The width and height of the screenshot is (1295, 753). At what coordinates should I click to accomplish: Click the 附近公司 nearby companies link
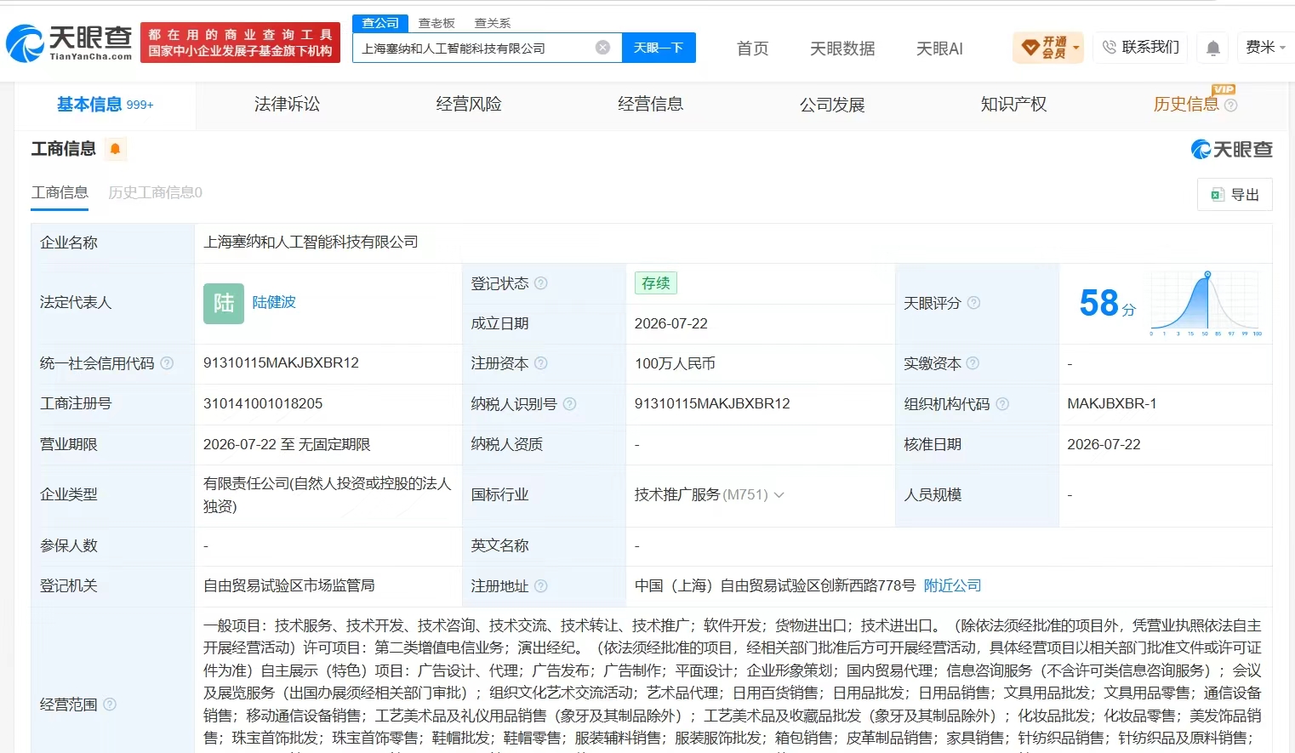pyautogui.click(x=952, y=585)
